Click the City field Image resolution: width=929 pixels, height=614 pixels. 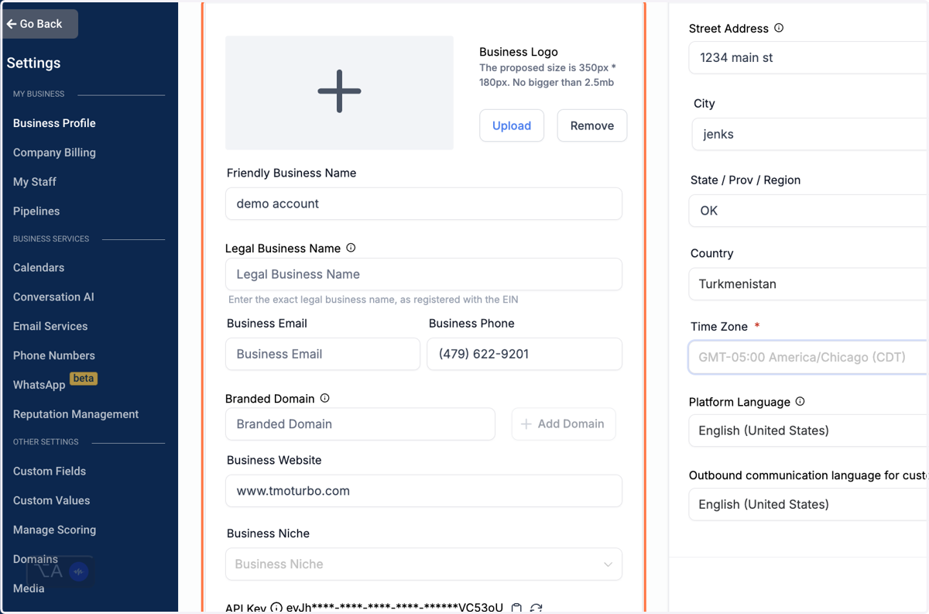tap(810, 134)
